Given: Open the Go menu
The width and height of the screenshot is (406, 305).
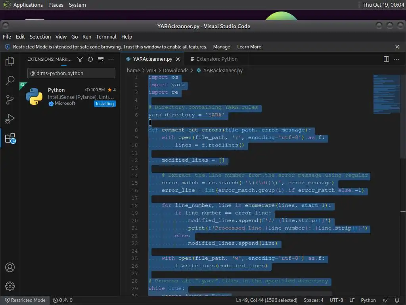Looking at the screenshot, I should [x=75, y=37].
